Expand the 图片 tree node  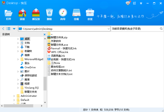18,71
